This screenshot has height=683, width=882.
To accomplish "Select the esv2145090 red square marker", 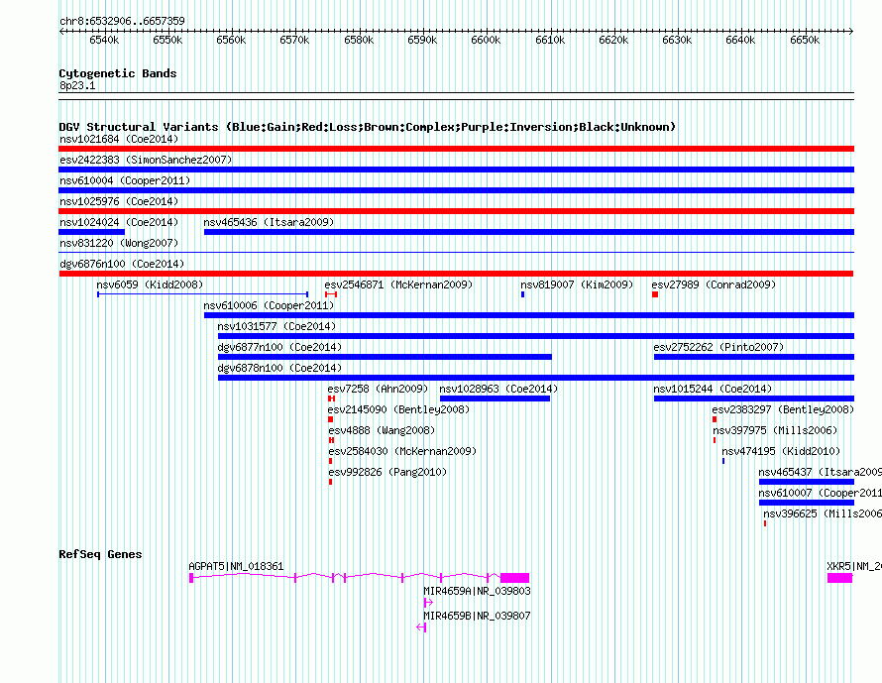I will pos(331,419).
